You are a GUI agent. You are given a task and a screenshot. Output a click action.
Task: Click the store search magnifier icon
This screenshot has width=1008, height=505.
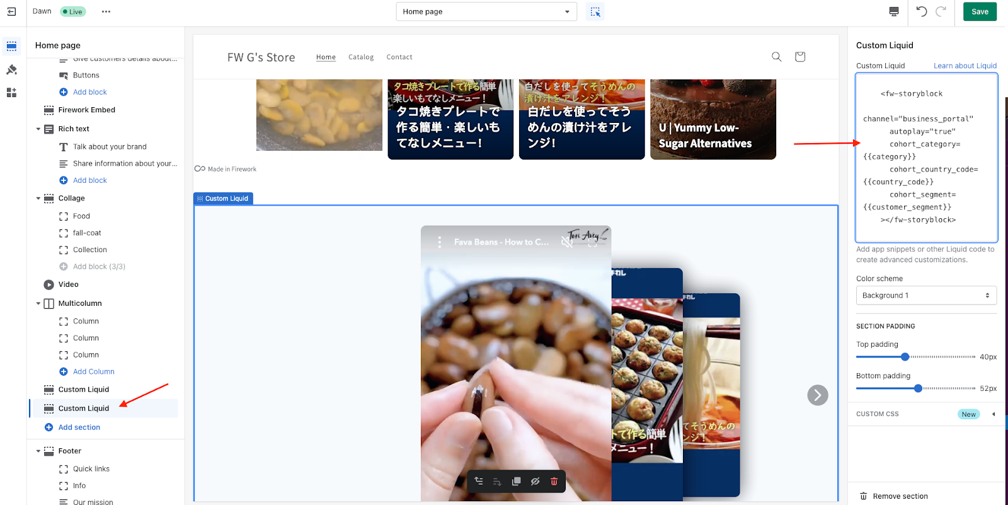click(777, 57)
